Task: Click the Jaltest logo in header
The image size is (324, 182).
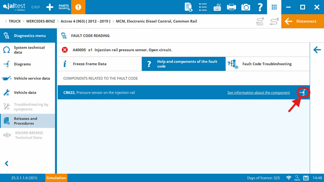Action: [14, 7]
